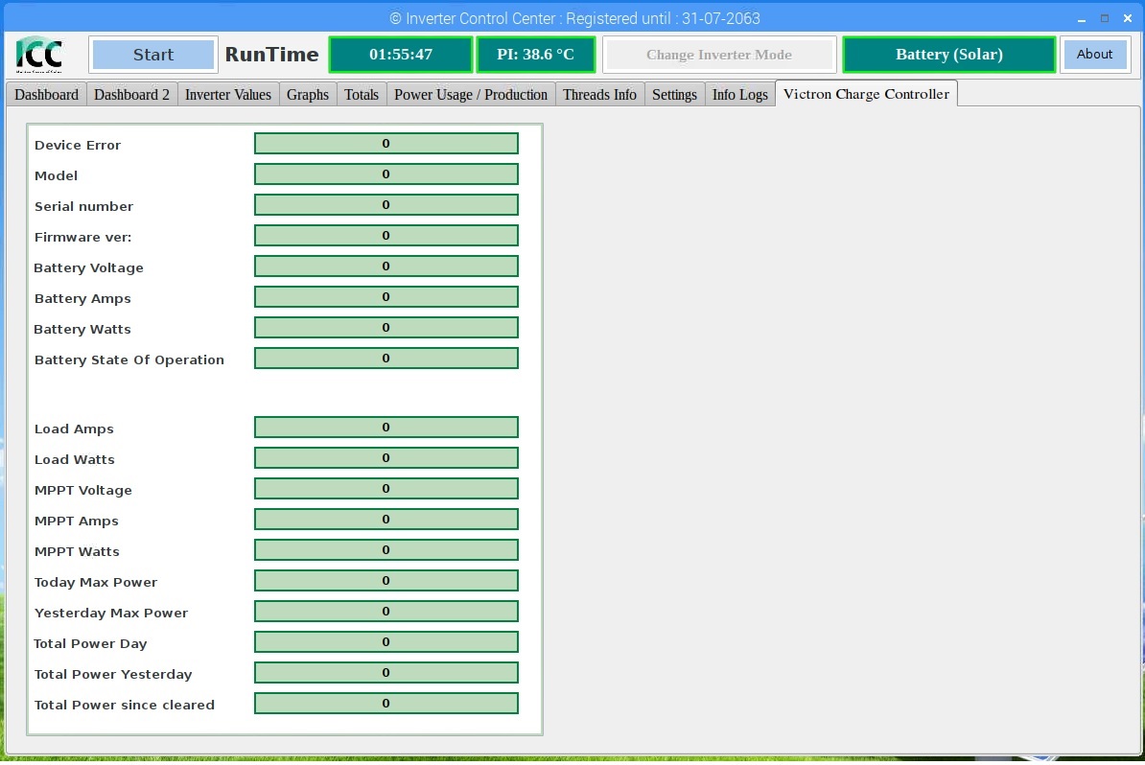The height and width of the screenshot is (765, 1145).
Task: Click the MPPT Watts value field
Action: (x=386, y=550)
